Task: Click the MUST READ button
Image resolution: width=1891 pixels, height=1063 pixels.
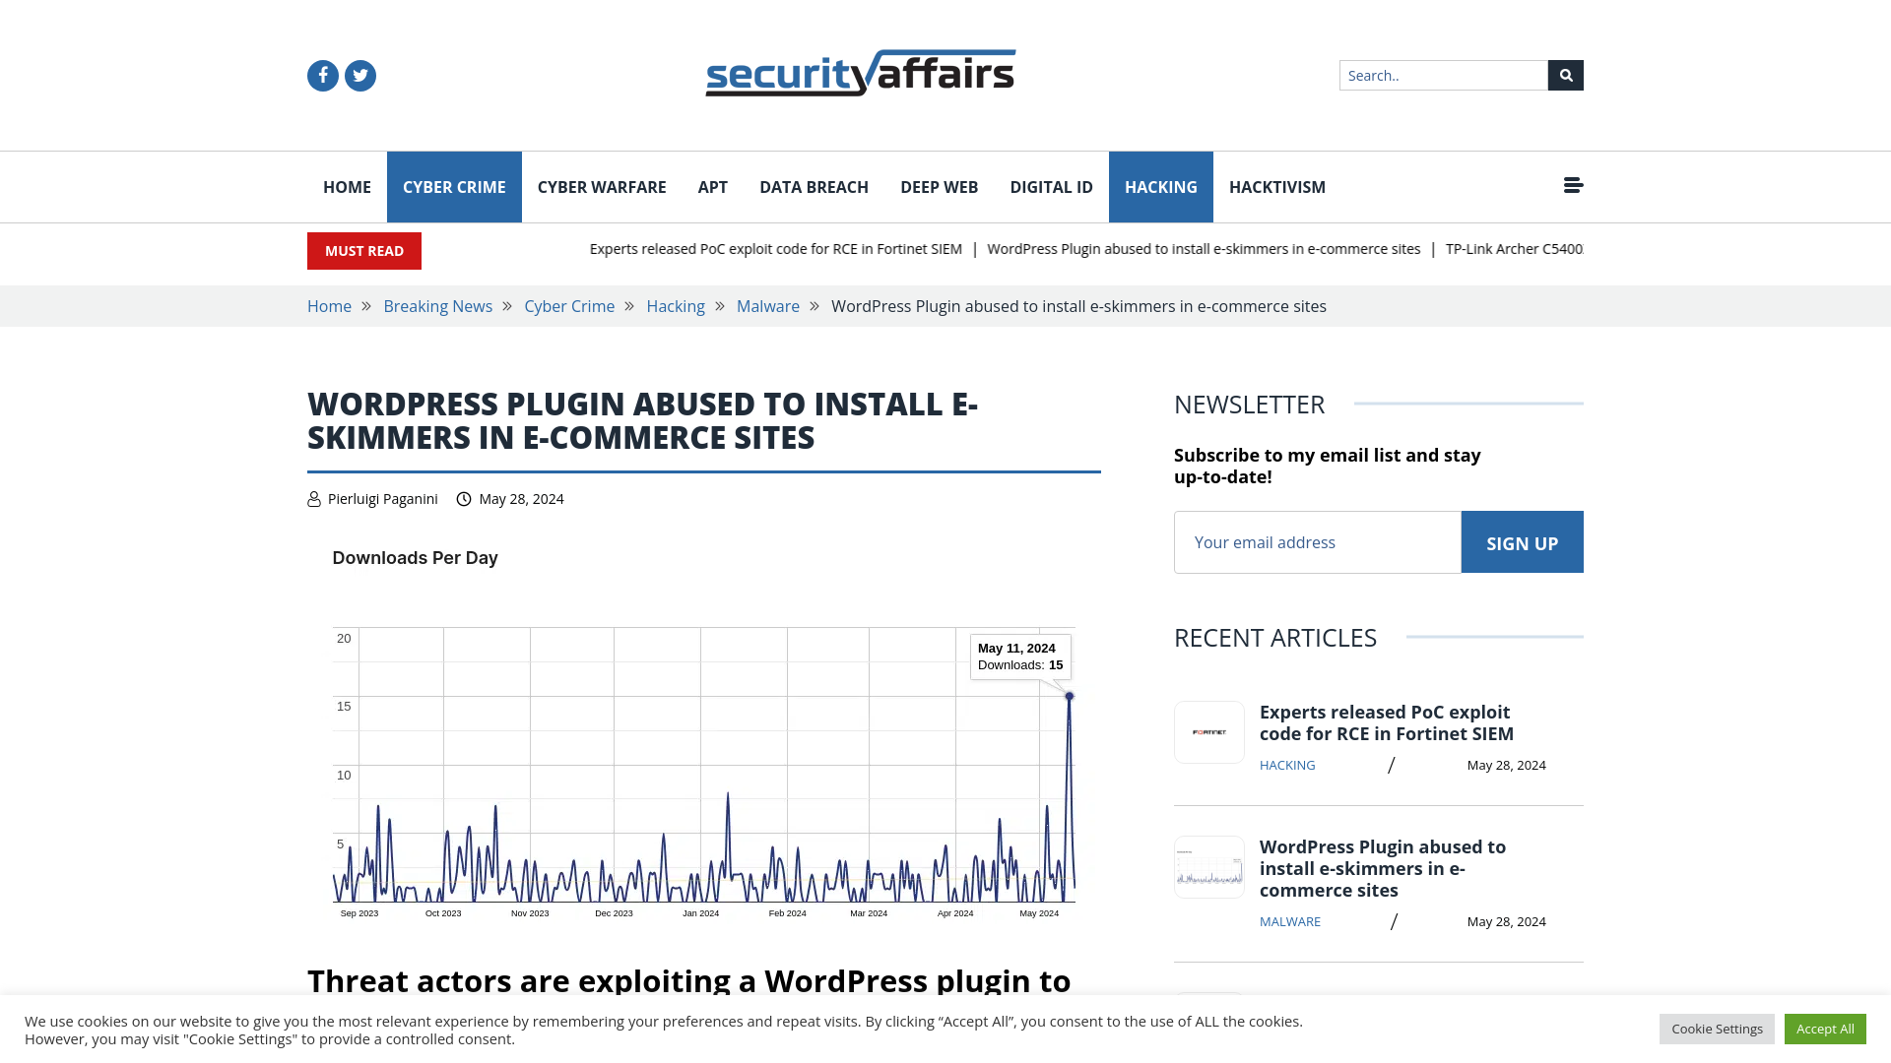Action: pyautogui.click(x=363, y=251)
